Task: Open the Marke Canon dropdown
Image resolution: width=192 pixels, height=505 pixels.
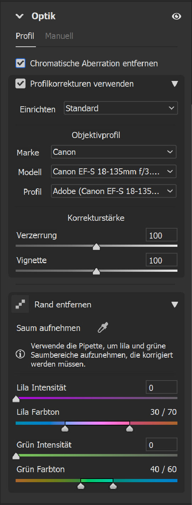Action: coord(114,152)
